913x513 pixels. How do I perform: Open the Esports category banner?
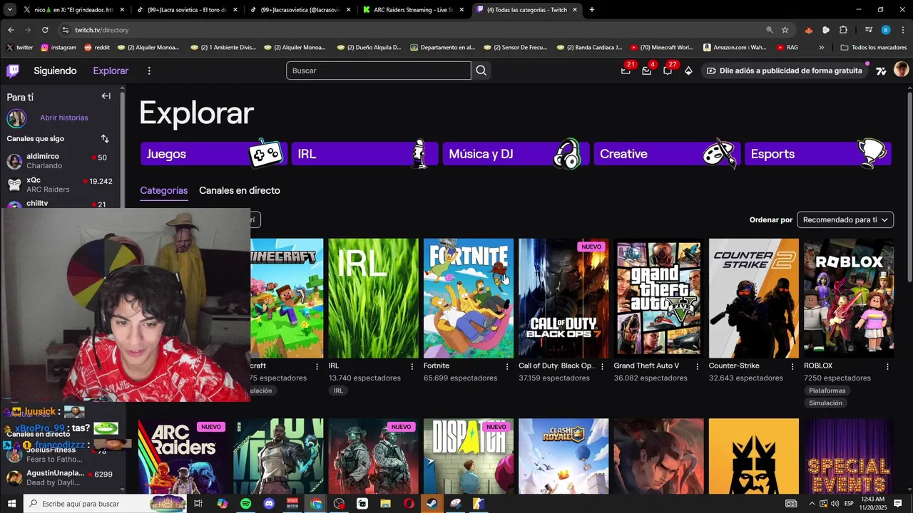click(x=818, y=154)
